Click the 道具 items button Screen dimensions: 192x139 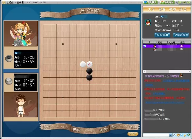[133, 127]
